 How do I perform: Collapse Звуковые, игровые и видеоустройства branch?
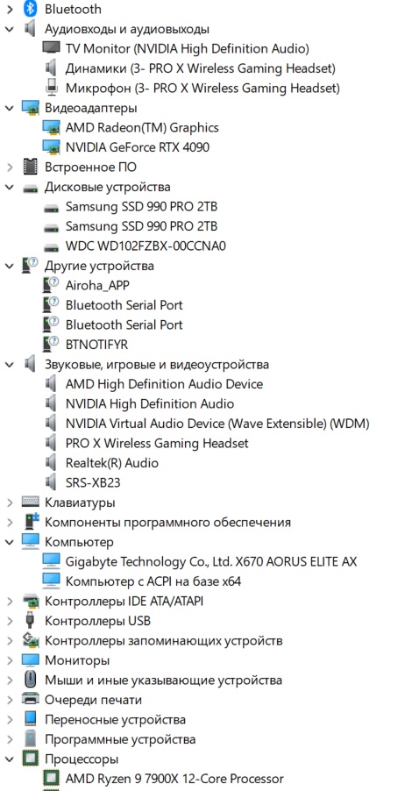tap(9, 364)
